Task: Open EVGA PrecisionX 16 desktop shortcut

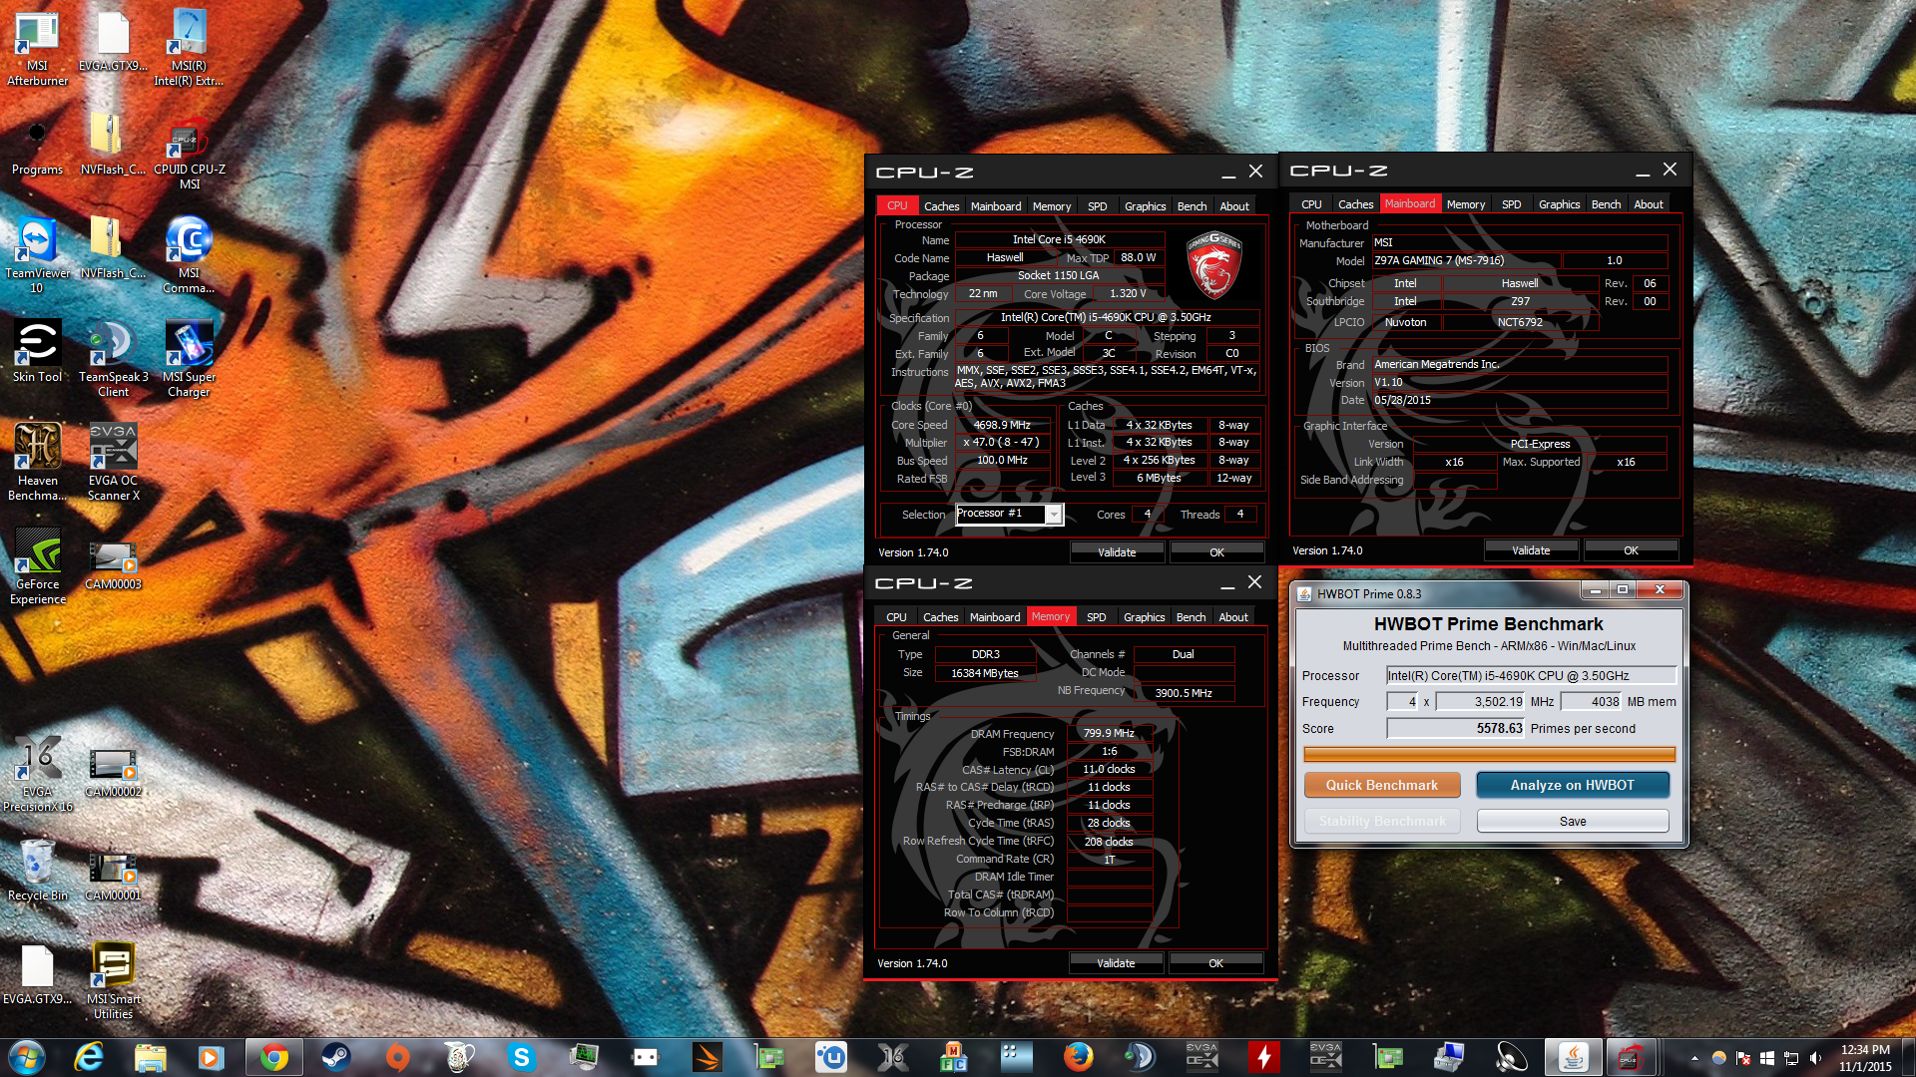Action: (37, 775)
